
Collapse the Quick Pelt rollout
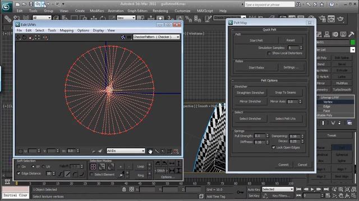(x=269, y=30)
